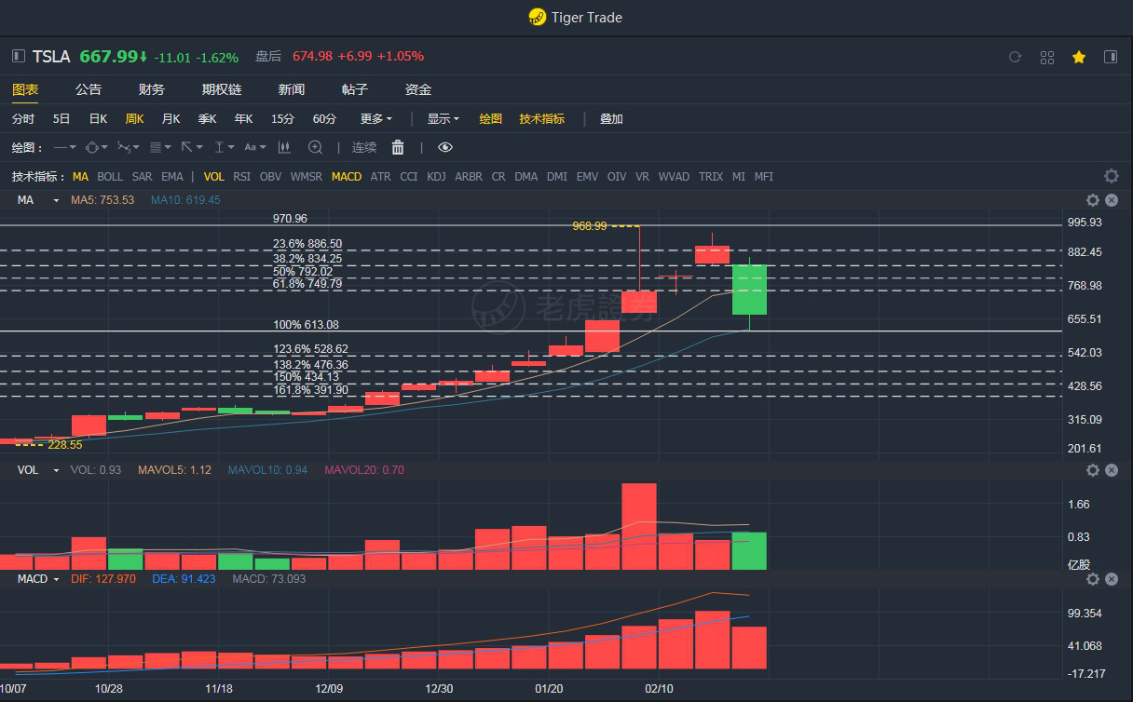Screen dimensions: 1133x702
Task: Close the VOL panel
Action: (x=1112, y=470)
